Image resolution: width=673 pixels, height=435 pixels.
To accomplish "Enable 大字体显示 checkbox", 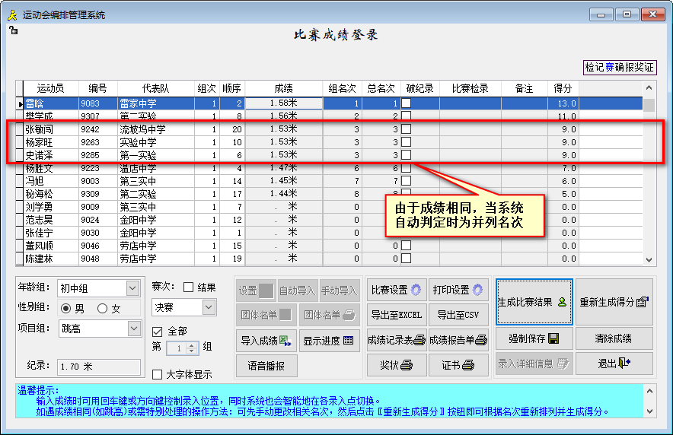I will (x=157, y=375).
